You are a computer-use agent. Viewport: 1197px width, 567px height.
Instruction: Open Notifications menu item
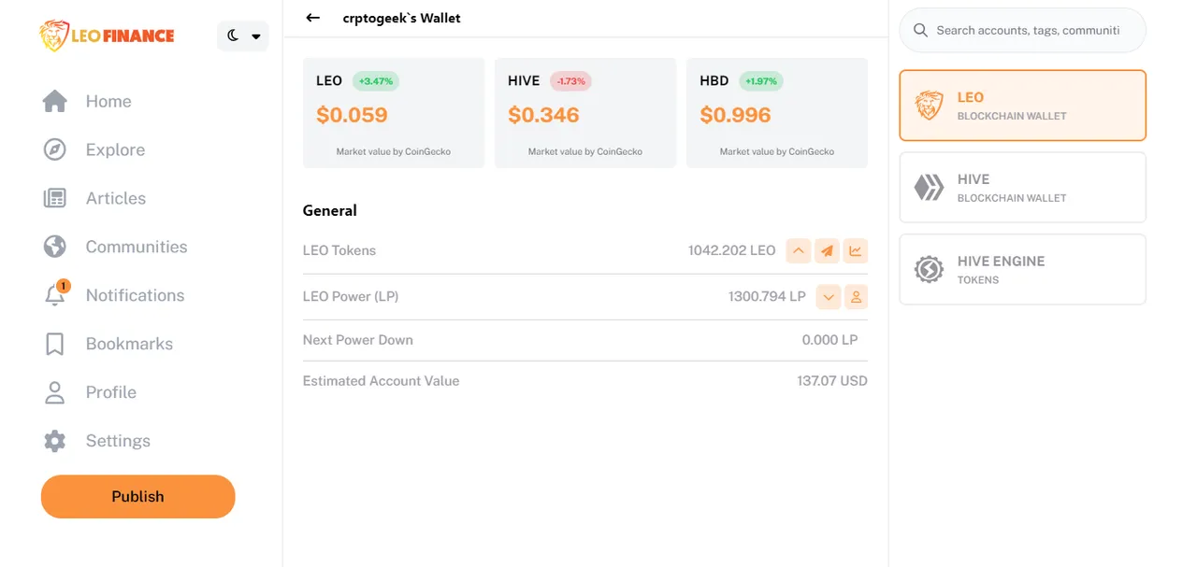pos(135,295)
